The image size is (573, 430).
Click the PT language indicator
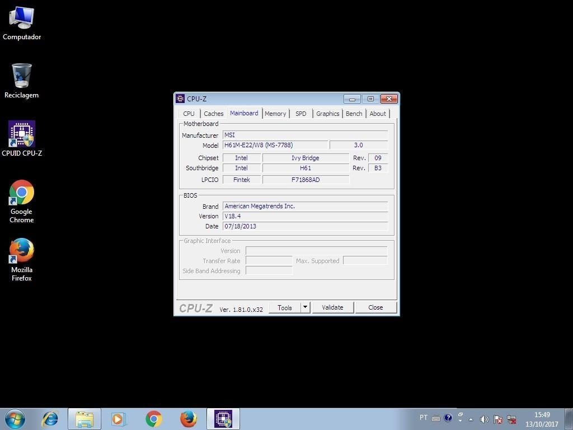[424, 418]
